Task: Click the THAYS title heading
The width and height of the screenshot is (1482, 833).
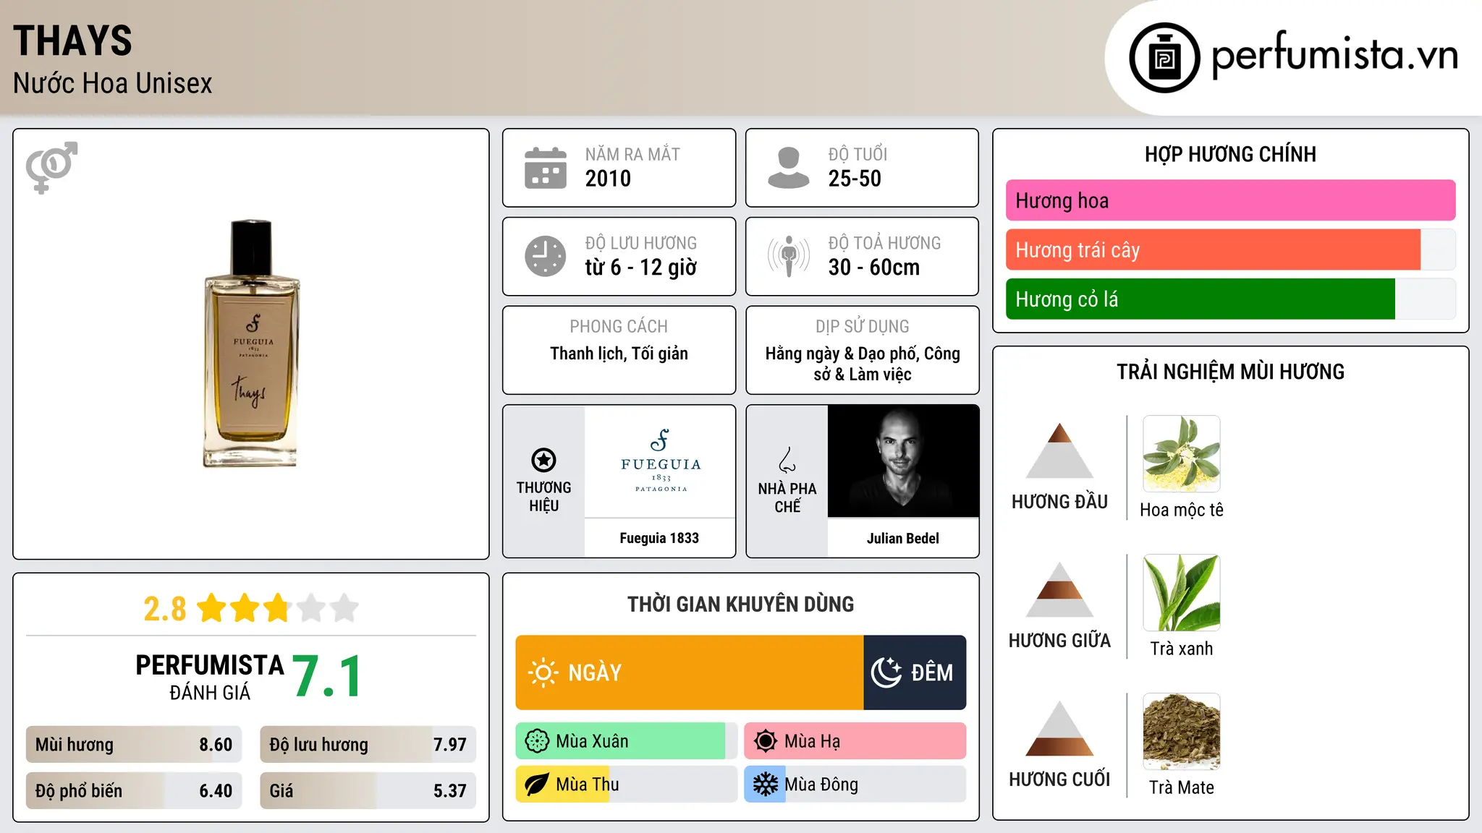Action: 72,40
